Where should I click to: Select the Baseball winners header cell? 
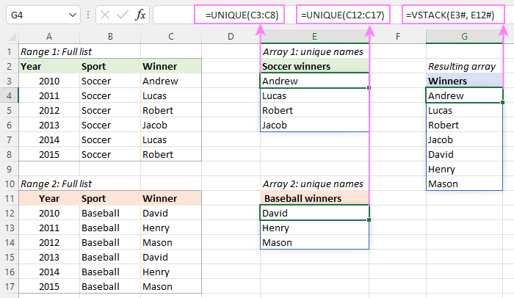(314, 199)
